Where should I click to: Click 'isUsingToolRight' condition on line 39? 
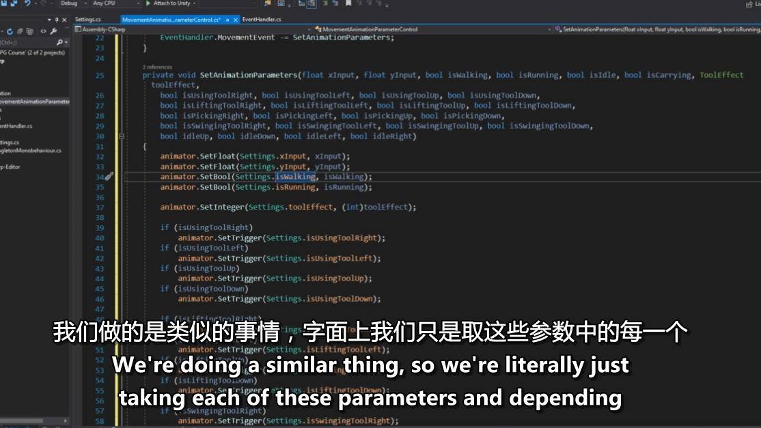point(214,227)
